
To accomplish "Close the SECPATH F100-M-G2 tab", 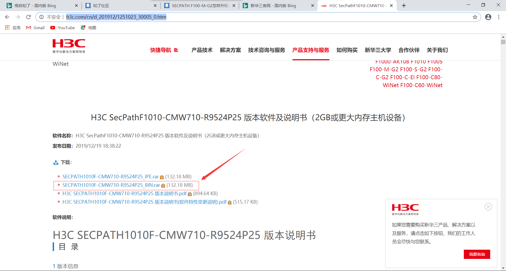I will pos(234,6).
